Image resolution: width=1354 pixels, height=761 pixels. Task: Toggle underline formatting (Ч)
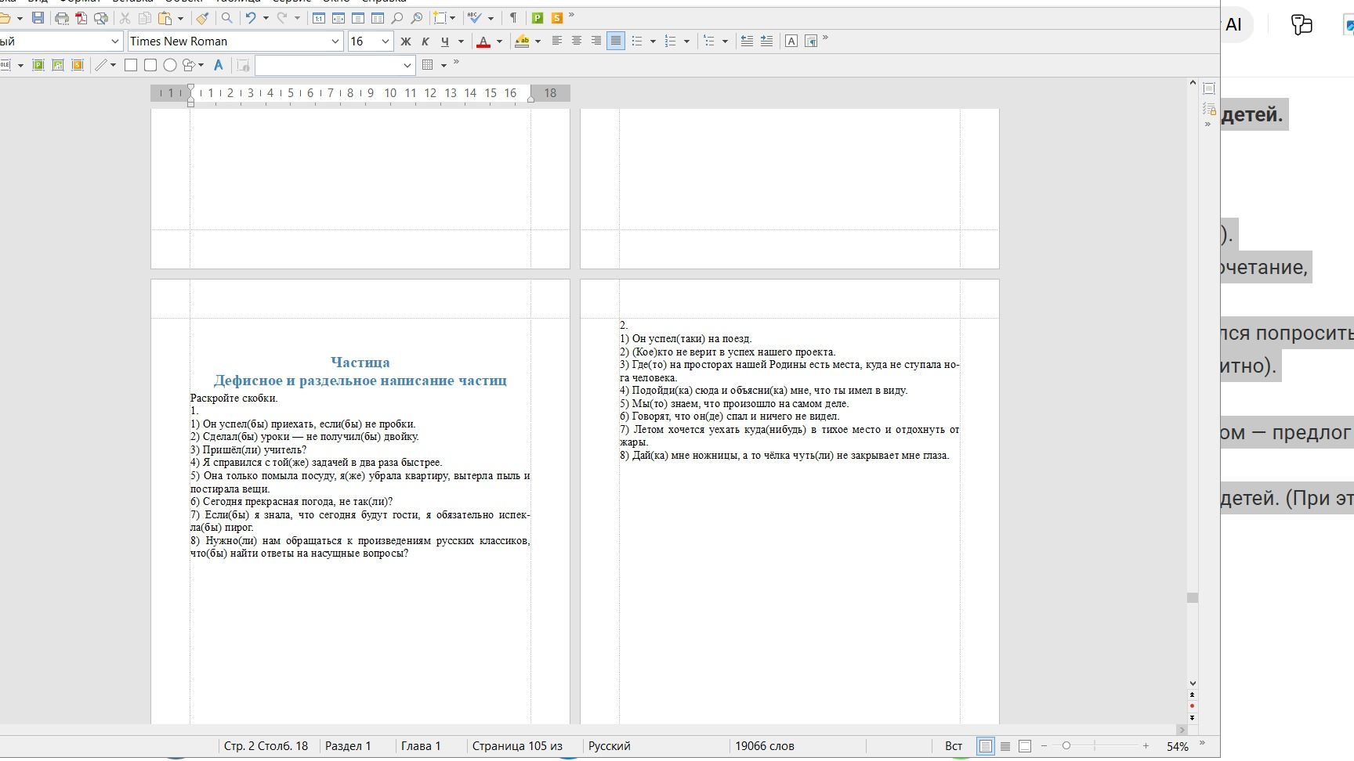[445, 41]
